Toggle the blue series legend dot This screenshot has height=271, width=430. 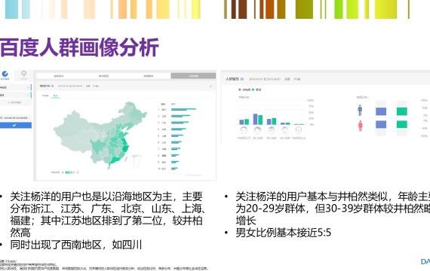(240, 90)
